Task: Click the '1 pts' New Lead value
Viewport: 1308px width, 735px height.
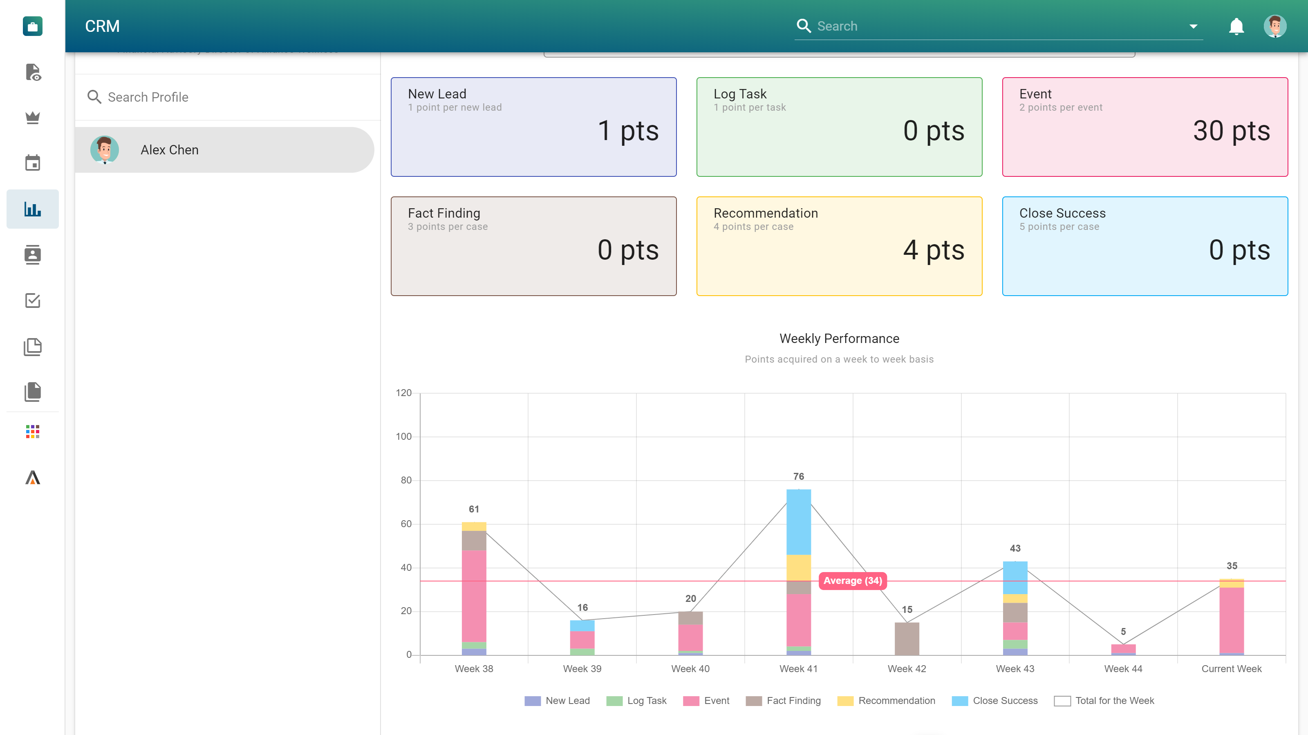Action: coord(628,131)
